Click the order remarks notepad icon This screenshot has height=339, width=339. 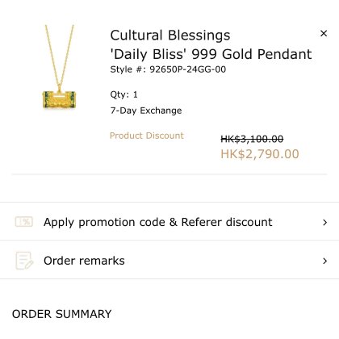[x=24, y=261]
